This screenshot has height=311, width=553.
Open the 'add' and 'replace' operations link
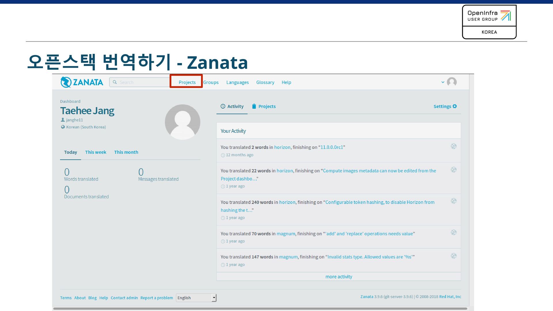[369, 234]
